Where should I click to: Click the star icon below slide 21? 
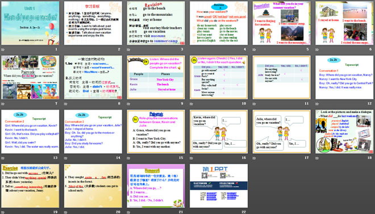[x=128, y=212]
